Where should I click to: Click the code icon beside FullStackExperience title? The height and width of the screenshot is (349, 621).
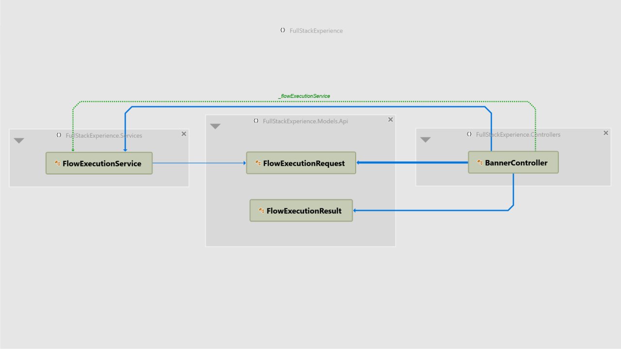(283, 30)
